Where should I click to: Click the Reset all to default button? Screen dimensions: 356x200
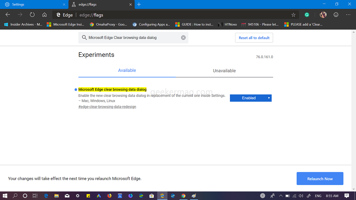tap(254, 38)
